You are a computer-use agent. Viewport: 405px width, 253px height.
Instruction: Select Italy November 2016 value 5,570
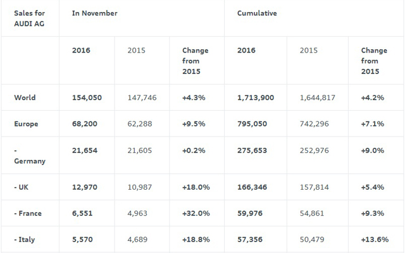pyautogui.click(x=84, y=240)
